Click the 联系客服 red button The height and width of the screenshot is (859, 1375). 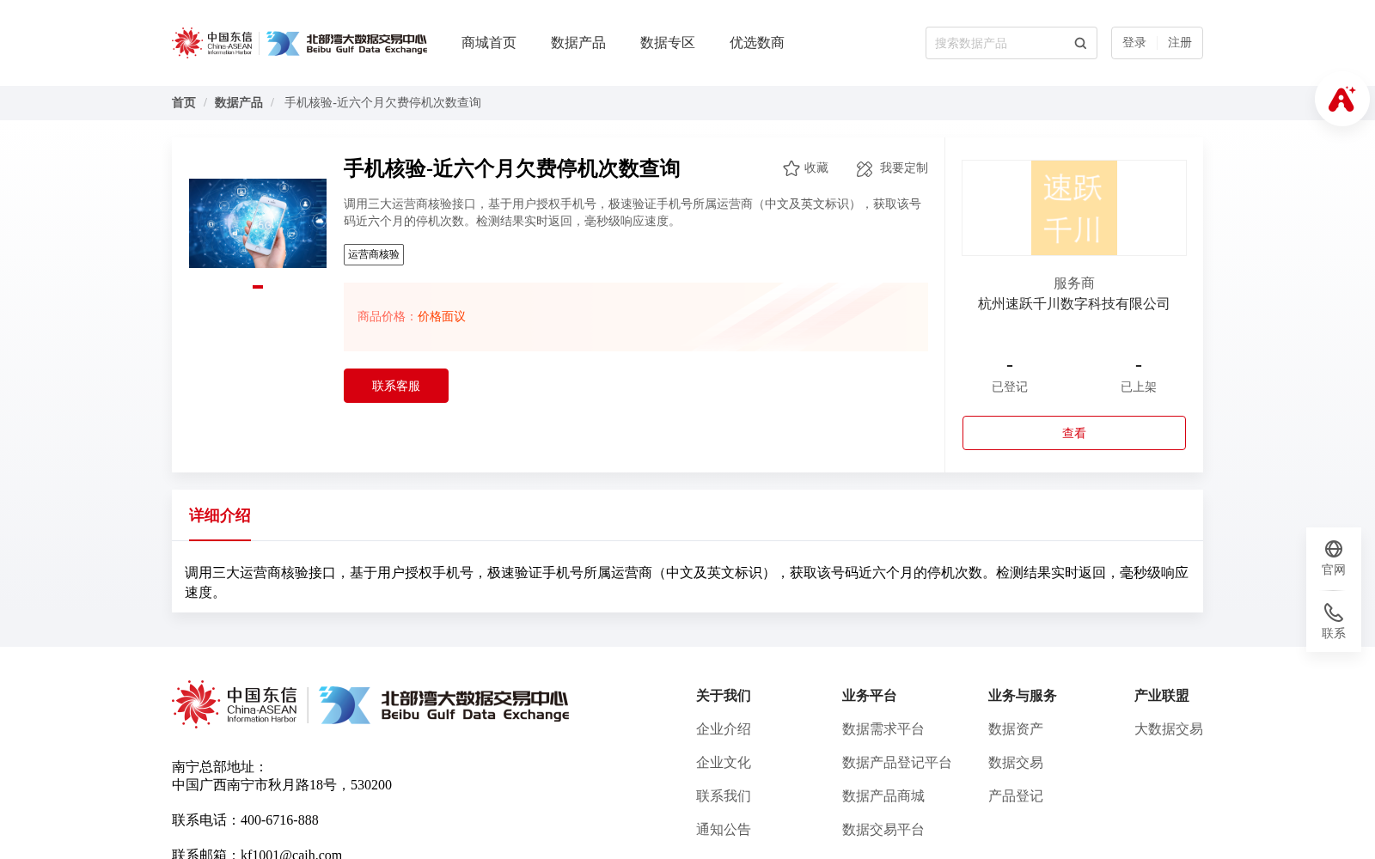(x=396, y=386)
